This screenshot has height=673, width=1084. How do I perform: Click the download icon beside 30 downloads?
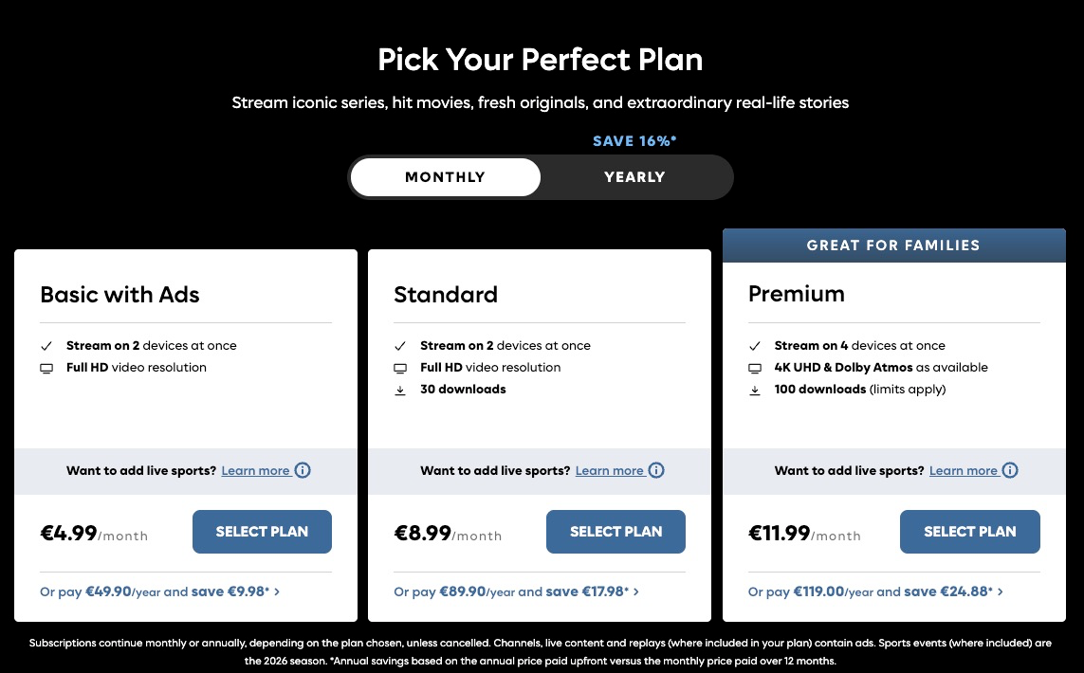click(x=400, y=390)
